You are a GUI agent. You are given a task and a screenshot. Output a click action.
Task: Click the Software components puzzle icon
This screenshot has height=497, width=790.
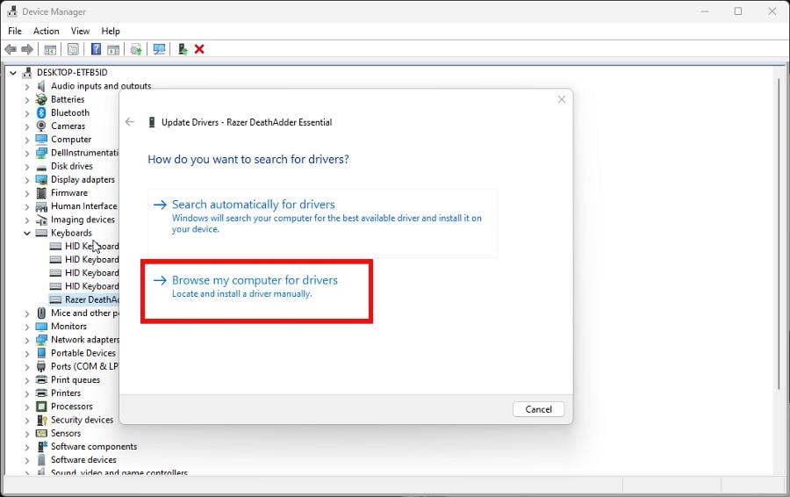click(x=42, y=447)
